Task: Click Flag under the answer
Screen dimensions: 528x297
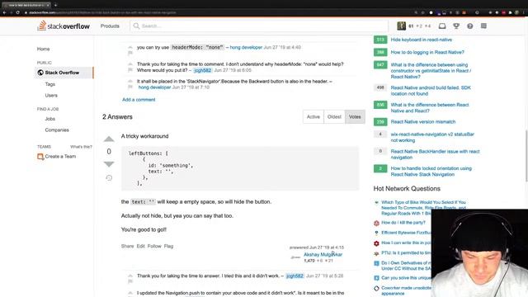Action: (x=168, y=246)
